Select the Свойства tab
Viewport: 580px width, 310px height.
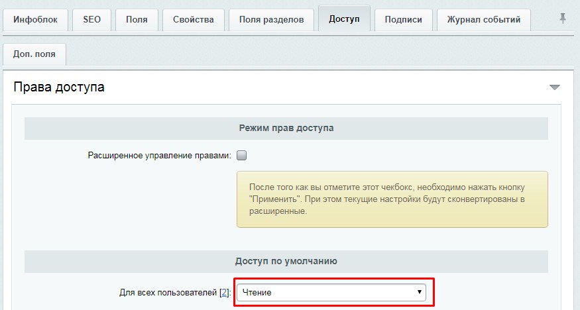click(x=193, y=19)
